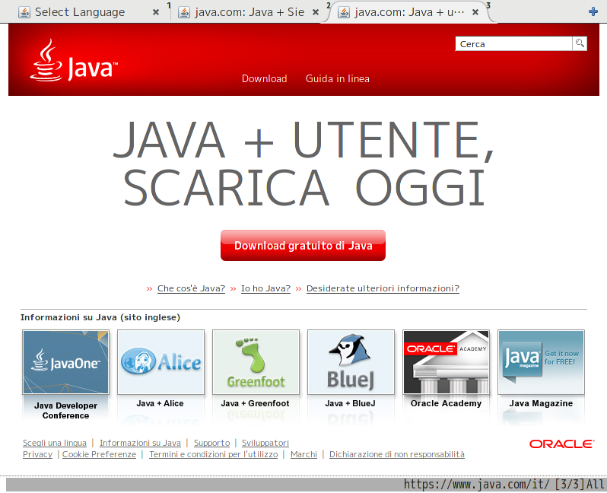Image resolution: width=607 pixels, height=493 pixels.
Task: Open Scegli una lingua footer link
Action: (x=55, y=443)
